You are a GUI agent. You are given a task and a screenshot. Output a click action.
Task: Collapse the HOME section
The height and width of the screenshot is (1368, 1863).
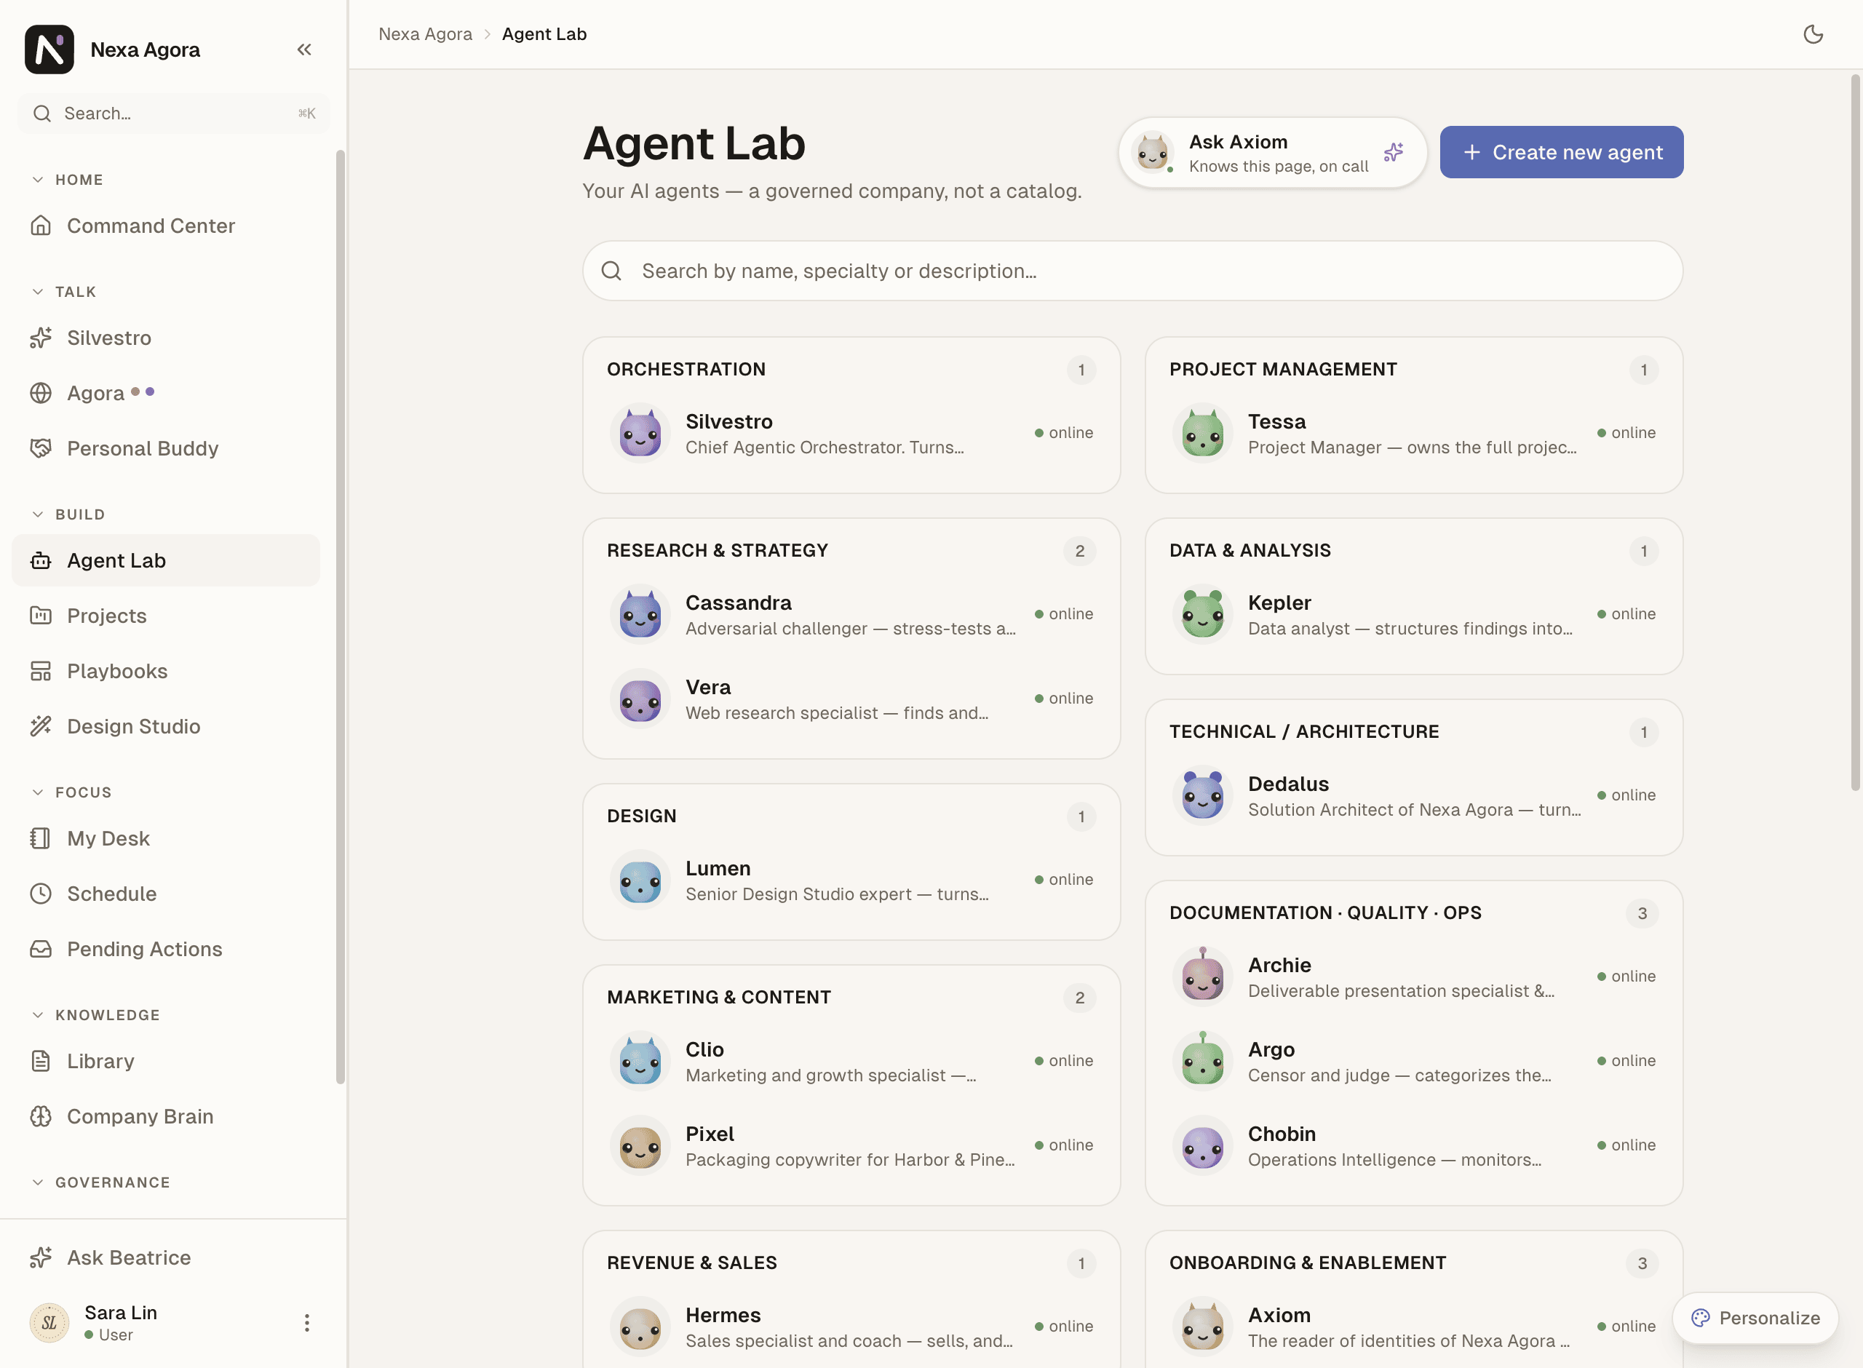pos(68,180)
